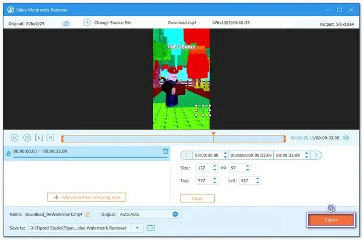Expand the Save to path dropdown
The image size is (363, 240).
138,228
